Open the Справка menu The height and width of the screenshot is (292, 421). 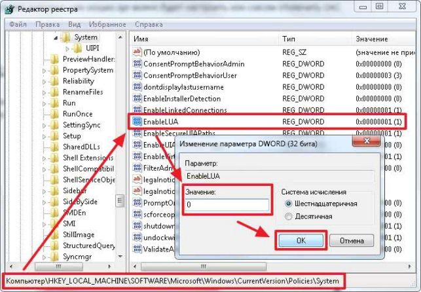click(149, 24)
